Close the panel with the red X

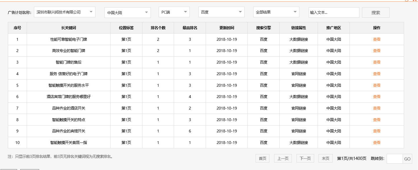415,1
